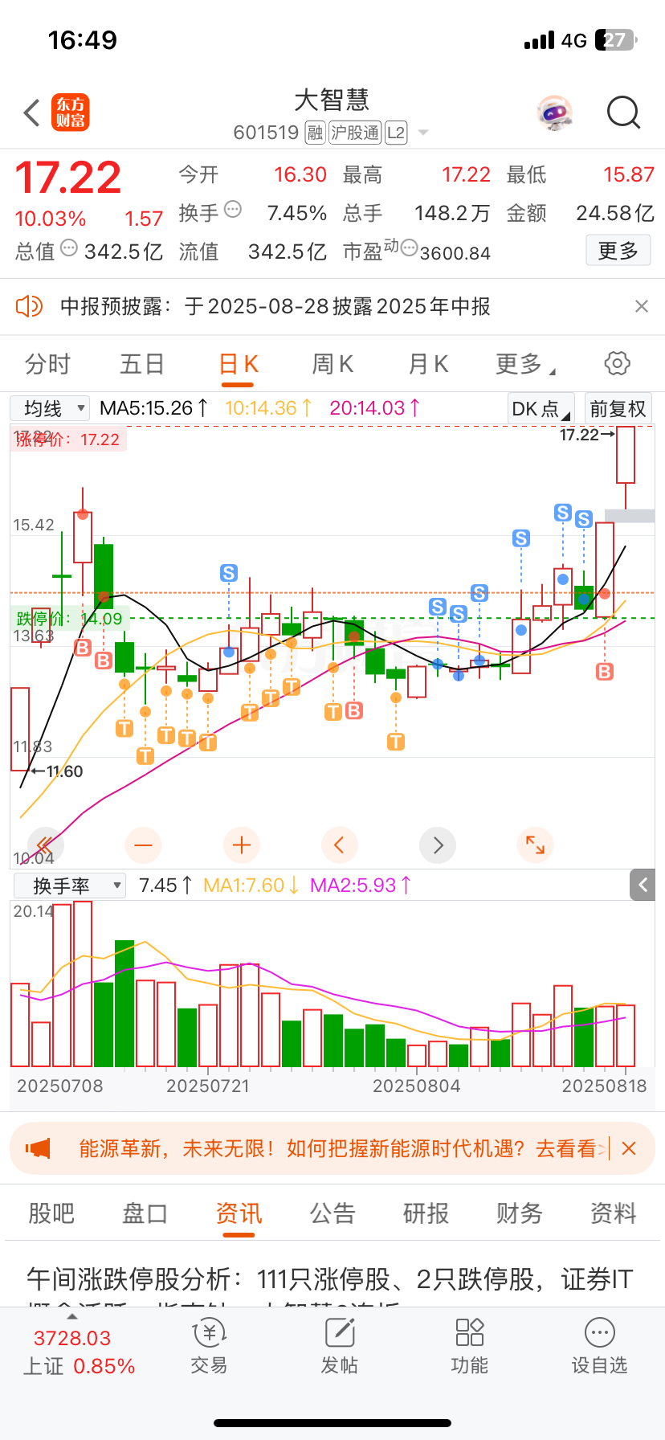
Task: Open 午间涨跌停股分析 news headline
Action: pyautogui.click(x=330, y=1278)
